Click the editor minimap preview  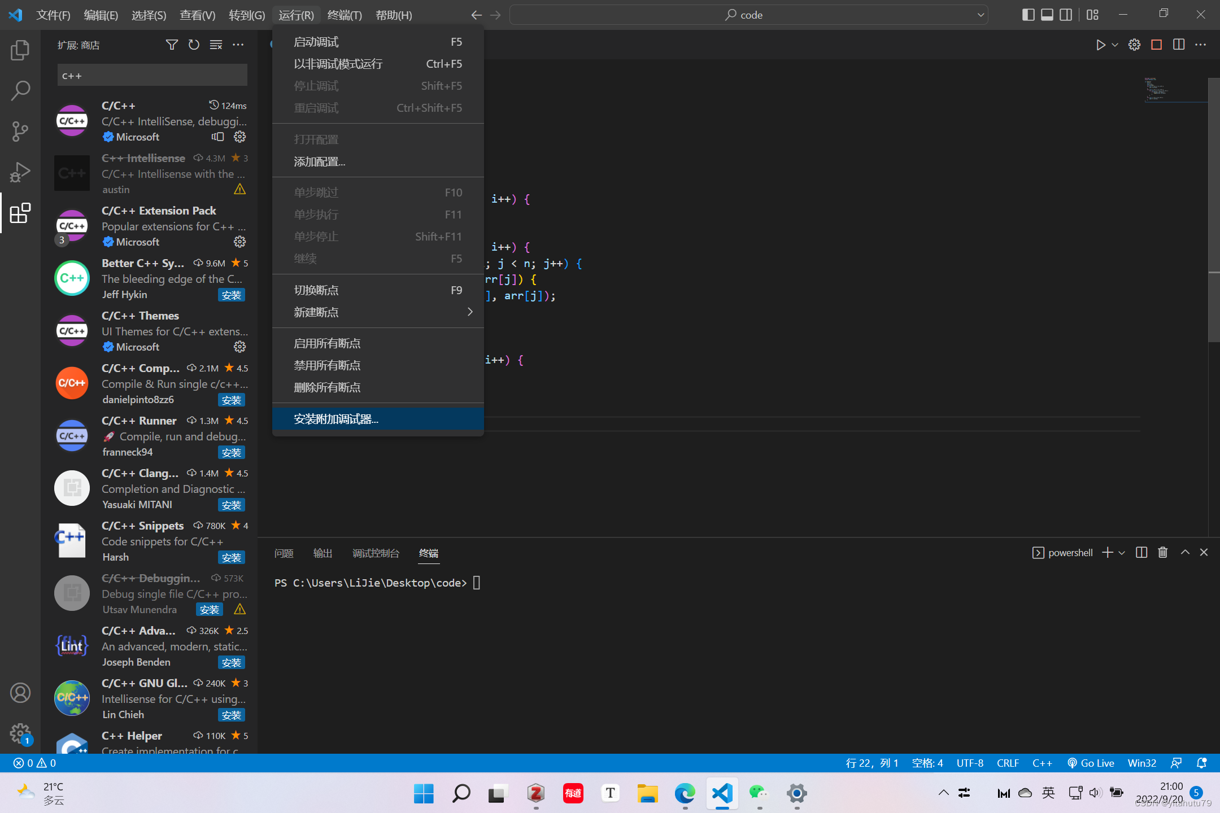1175,89
